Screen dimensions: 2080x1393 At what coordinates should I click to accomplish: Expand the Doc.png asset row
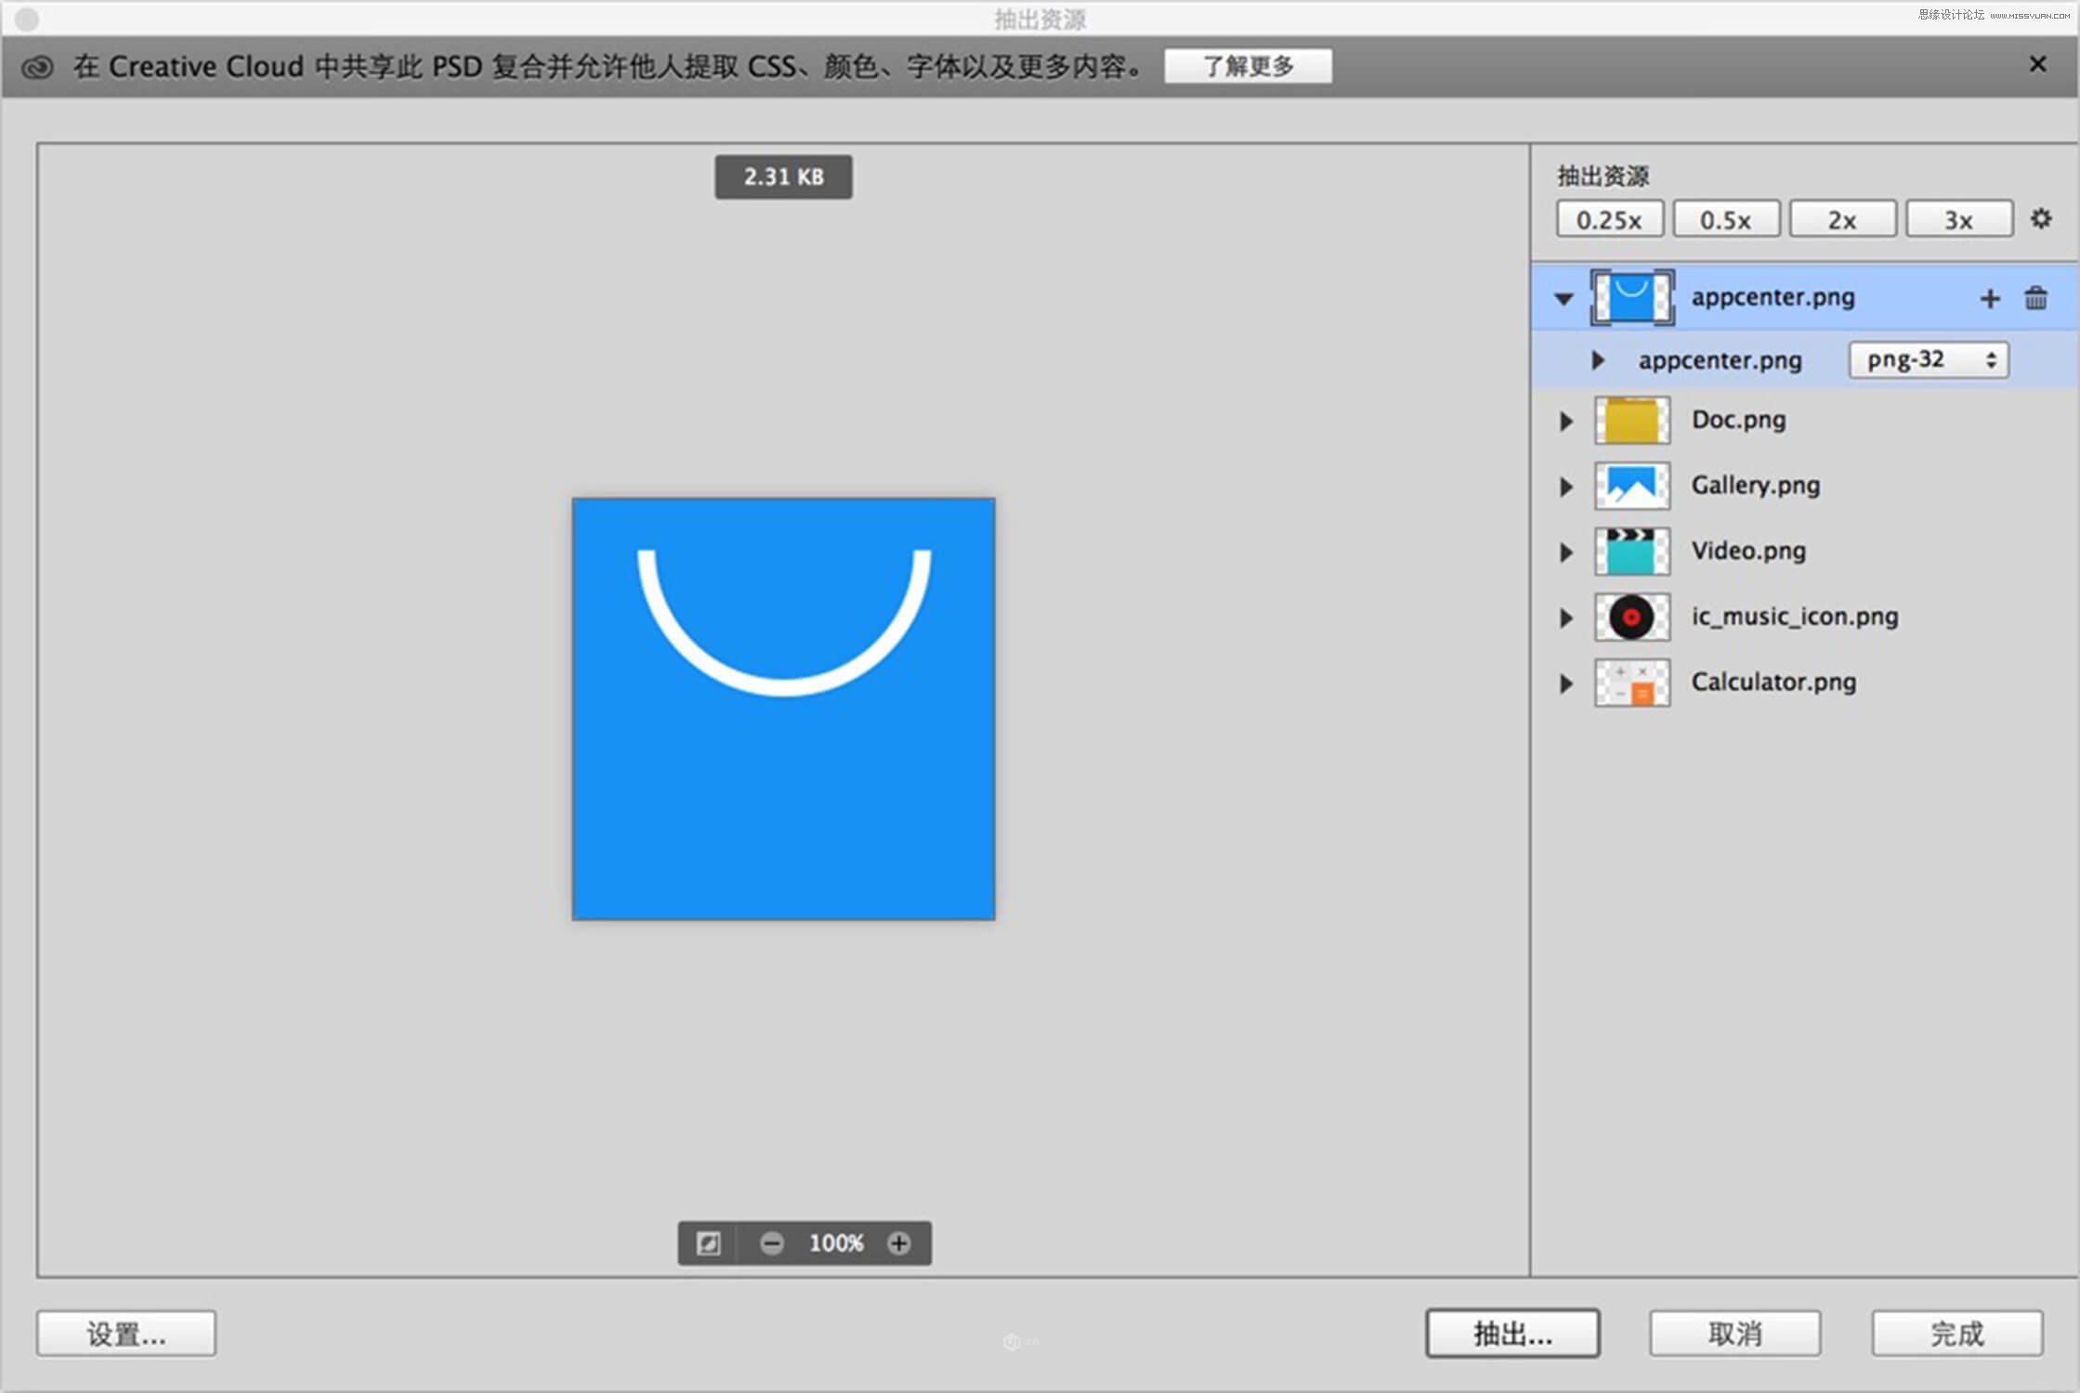click(1566, 421)
